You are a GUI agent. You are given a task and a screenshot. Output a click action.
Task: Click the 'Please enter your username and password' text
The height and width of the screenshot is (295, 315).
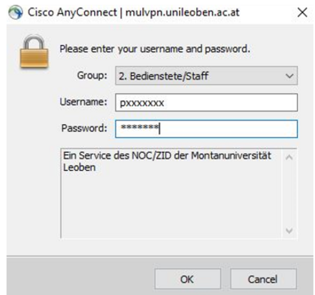[x=155, y=49]
